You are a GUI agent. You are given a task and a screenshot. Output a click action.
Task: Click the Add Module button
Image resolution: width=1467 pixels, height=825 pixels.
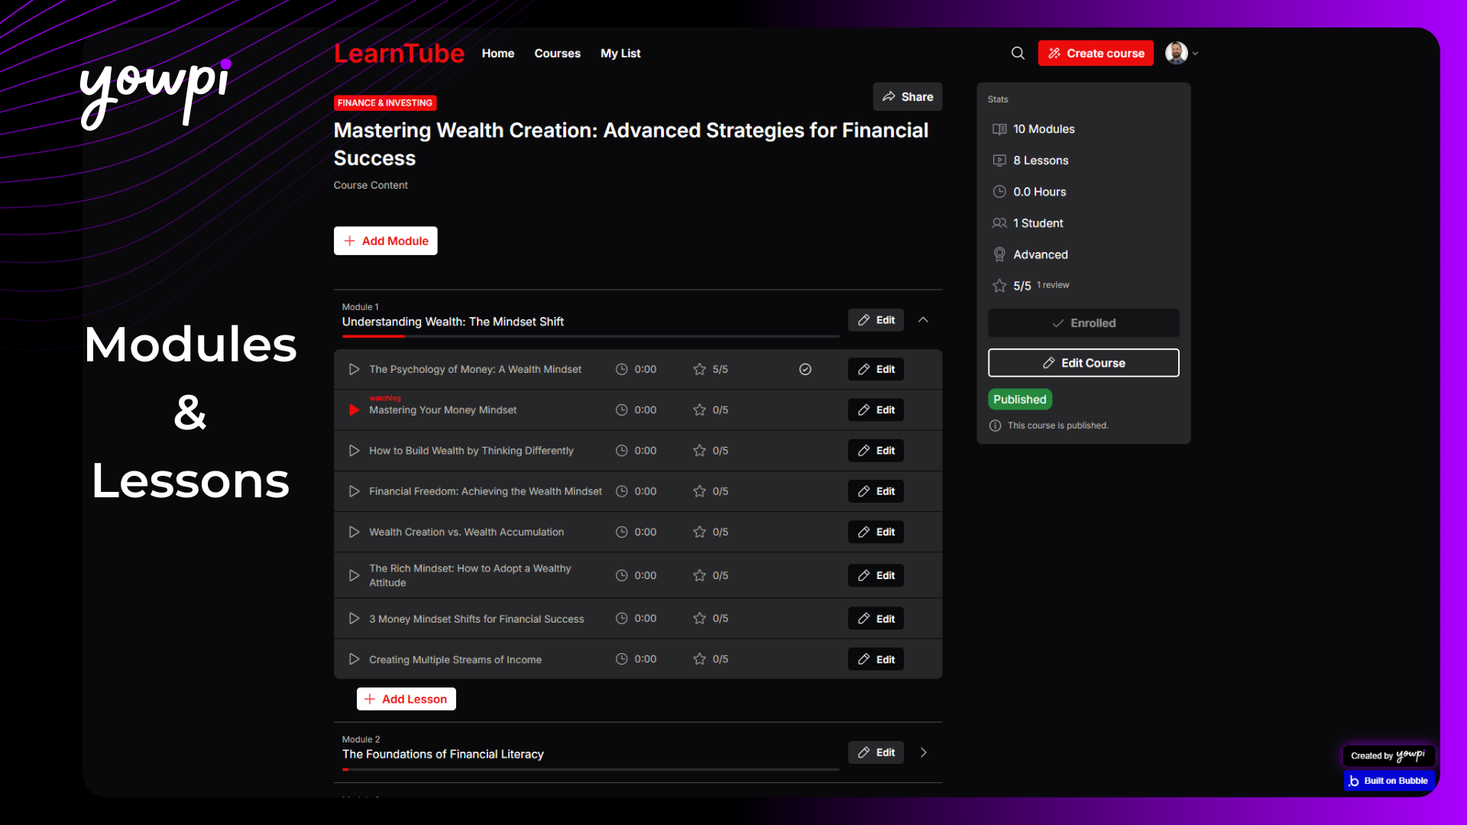tap(385, 241)
